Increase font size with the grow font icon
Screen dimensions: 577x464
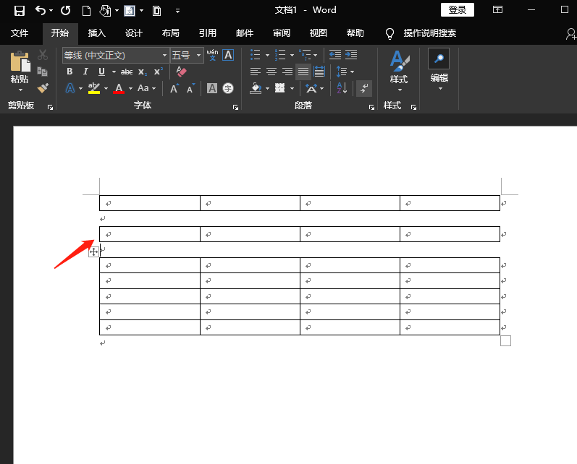coord(174,89)
